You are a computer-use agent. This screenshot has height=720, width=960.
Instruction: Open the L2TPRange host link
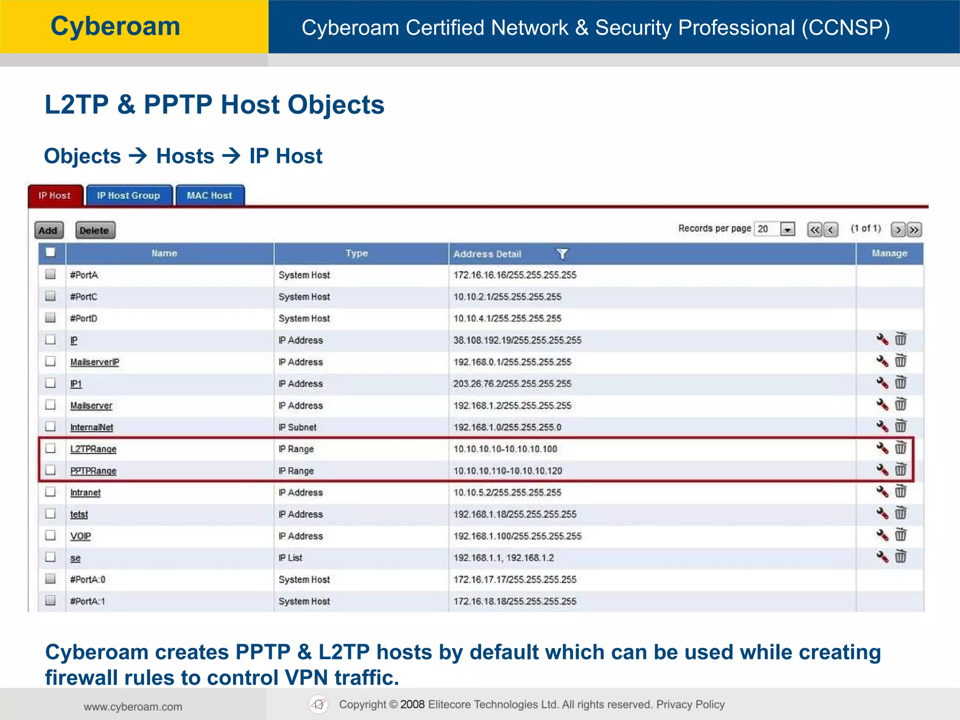point(93,449)
